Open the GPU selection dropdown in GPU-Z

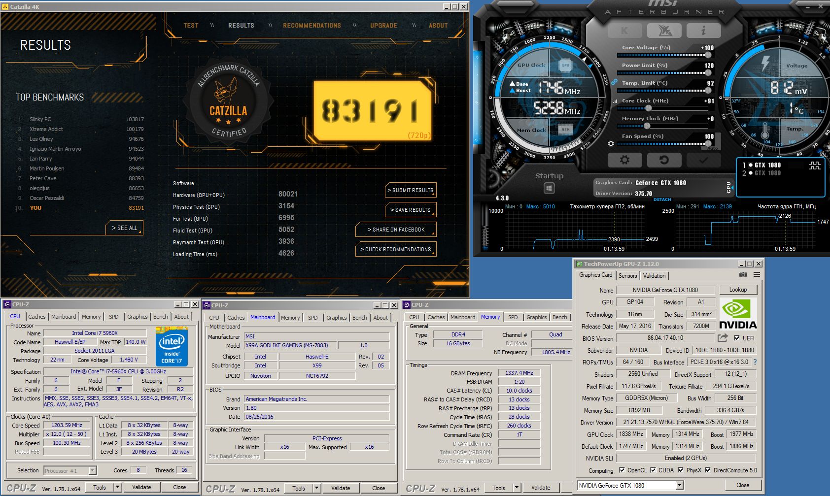click(680, 486)
